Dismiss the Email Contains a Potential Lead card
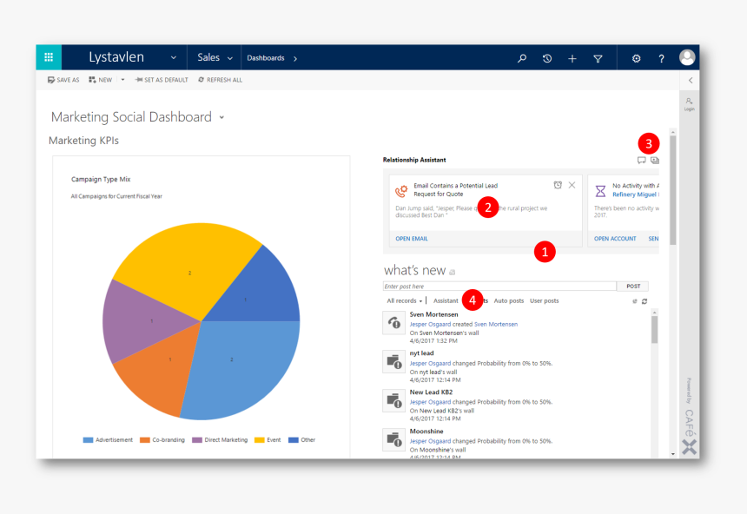 [x=572, y=185]
